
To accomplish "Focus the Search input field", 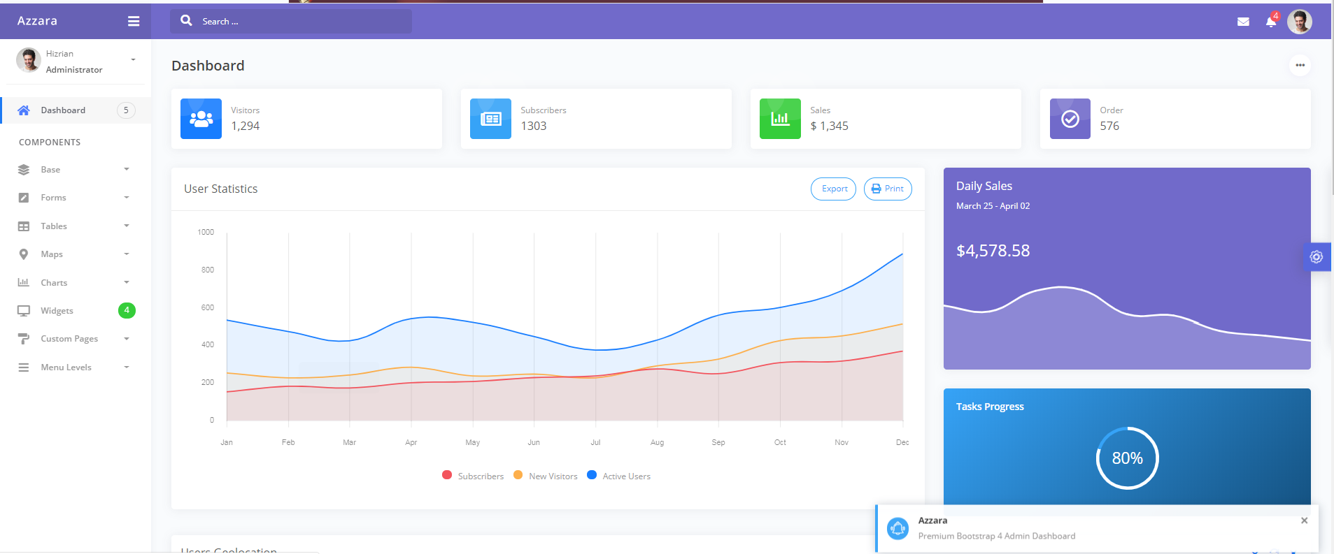I will click(x=291, y=22).
